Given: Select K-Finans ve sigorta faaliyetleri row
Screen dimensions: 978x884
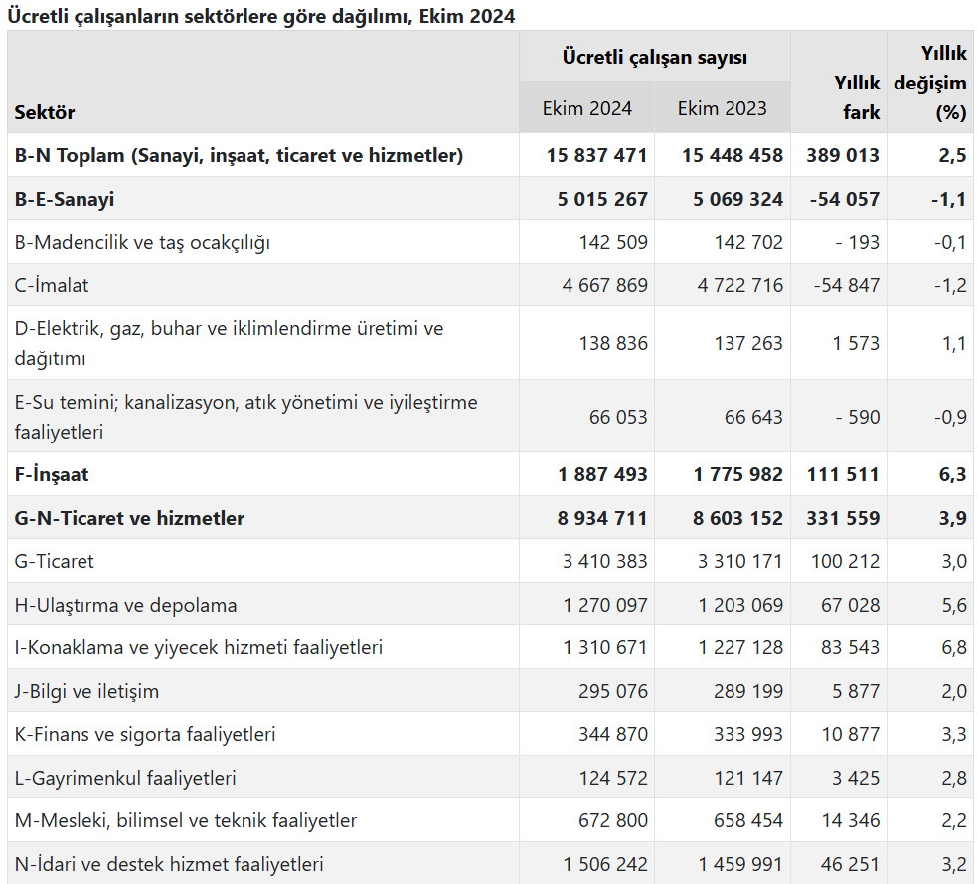Looking at the screenshot, I should pyautogui.click(x=490, y=734).
